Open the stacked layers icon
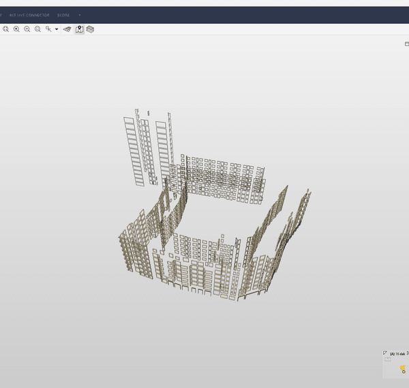The image size is (409, 388). 90,29
